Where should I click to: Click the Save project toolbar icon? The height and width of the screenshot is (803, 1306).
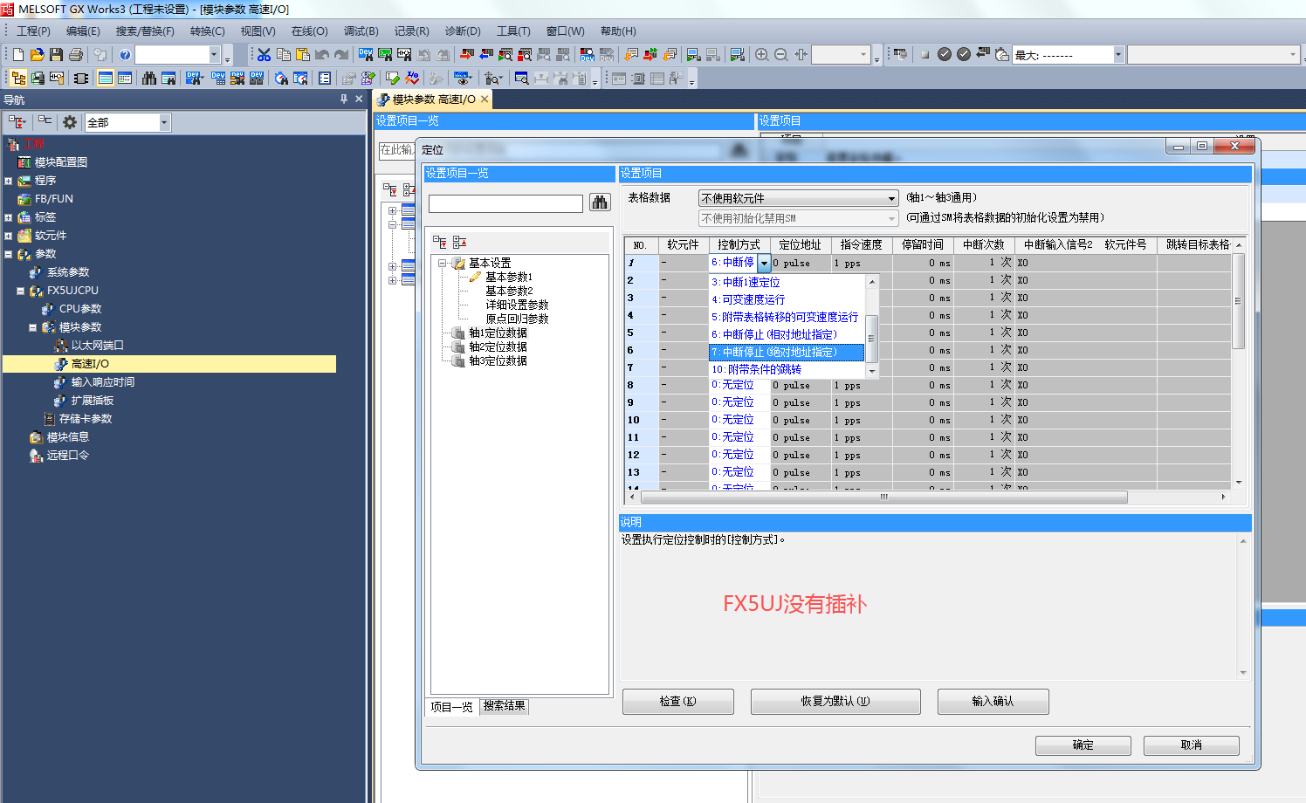(x=56, y=55)
